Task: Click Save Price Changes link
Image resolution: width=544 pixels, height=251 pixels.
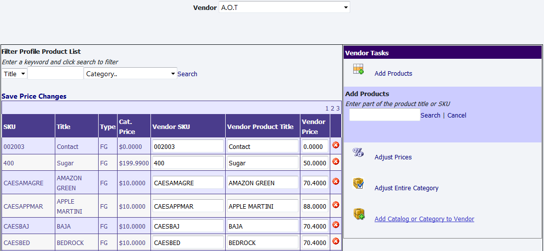Action: (34, 96)
